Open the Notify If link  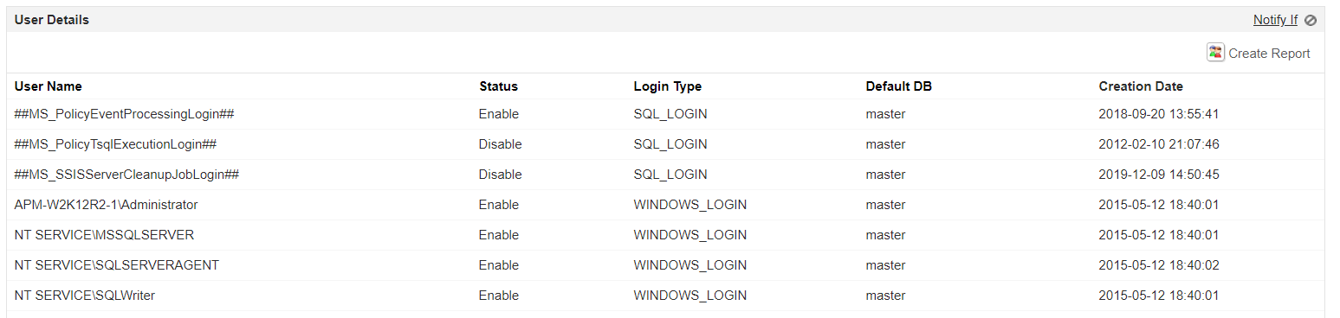[1275, 20]
